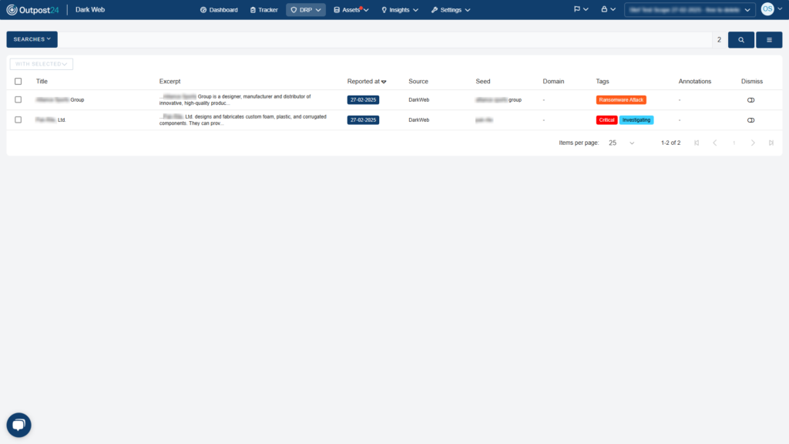
Task: Go to first page
Action: [697, 143]
